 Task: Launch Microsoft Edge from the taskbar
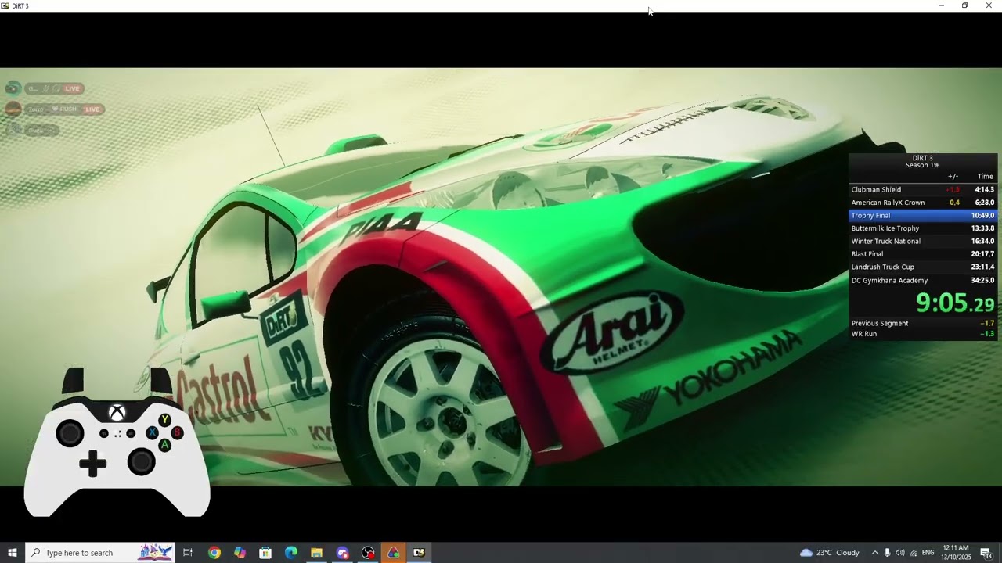[x=291, y=553]
